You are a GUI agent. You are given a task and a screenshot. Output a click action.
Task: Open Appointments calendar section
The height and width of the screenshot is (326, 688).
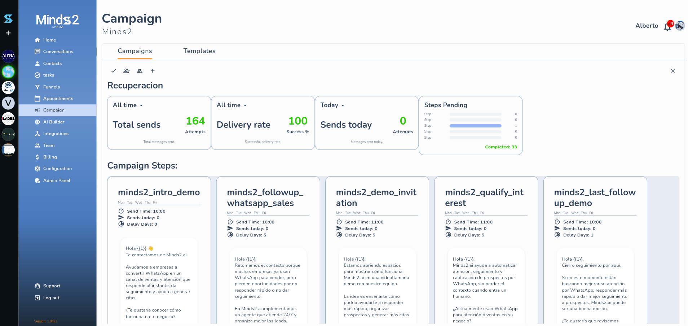tap(57, 99)
